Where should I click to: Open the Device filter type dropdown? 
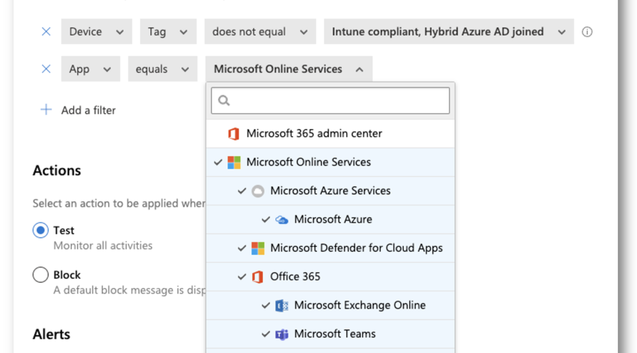point(97,31)
